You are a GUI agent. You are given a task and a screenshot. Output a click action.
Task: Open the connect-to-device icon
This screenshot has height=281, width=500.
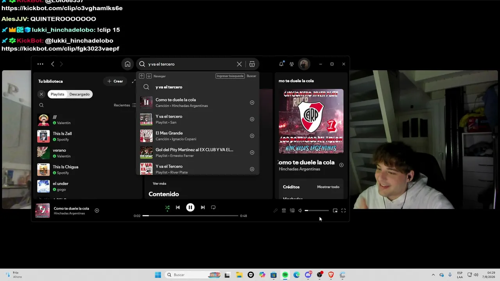292,211
